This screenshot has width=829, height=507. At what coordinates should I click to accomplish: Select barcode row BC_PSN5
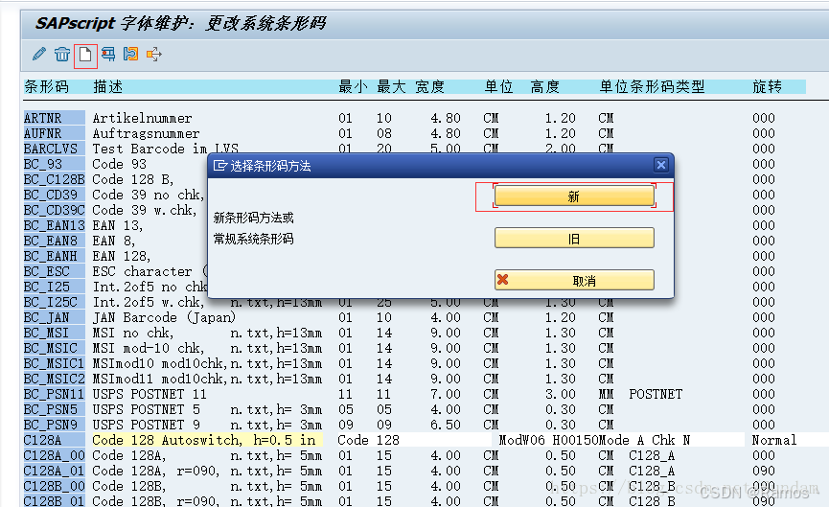coord(54,408)
